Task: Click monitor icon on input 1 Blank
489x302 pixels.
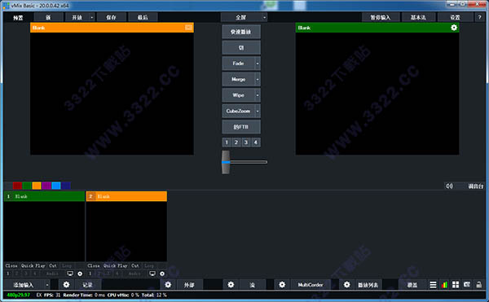Action: point(70,274)
